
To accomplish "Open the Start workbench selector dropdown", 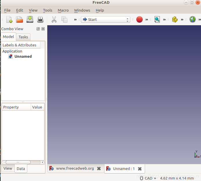I will click(x=106, y=19).
